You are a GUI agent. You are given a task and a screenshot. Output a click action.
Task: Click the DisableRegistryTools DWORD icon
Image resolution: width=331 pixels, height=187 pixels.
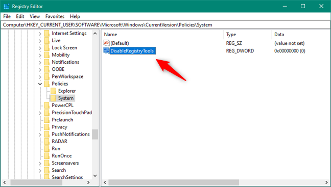pyautogui.click(x=106, y=50)
